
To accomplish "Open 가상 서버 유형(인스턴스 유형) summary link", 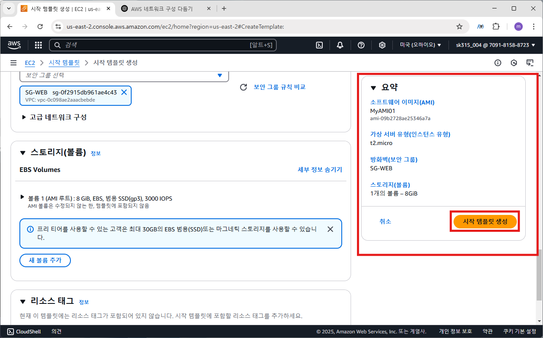I will tap(410, 134).
